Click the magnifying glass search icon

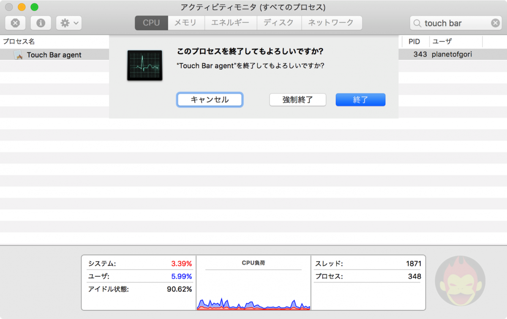(417, 23)
